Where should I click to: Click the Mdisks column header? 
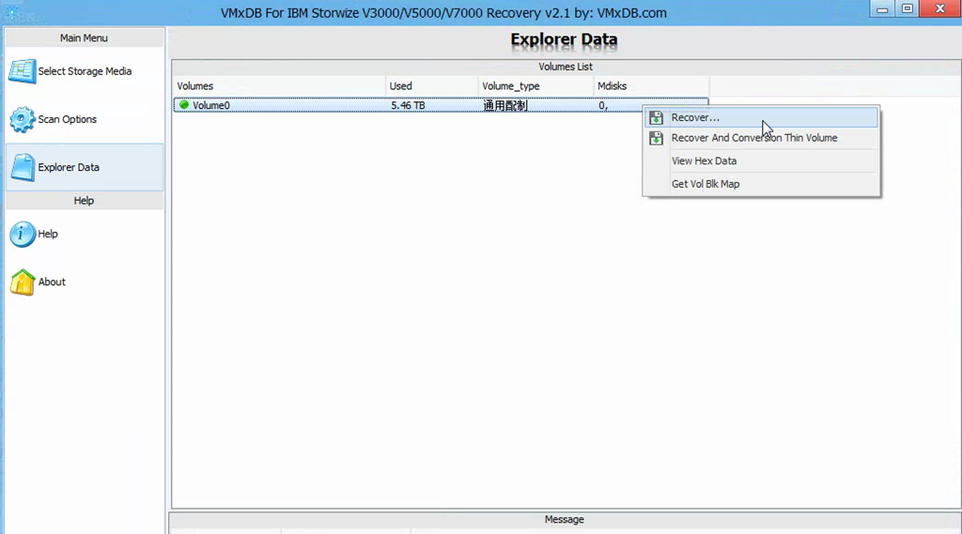[x=651, y=85]
